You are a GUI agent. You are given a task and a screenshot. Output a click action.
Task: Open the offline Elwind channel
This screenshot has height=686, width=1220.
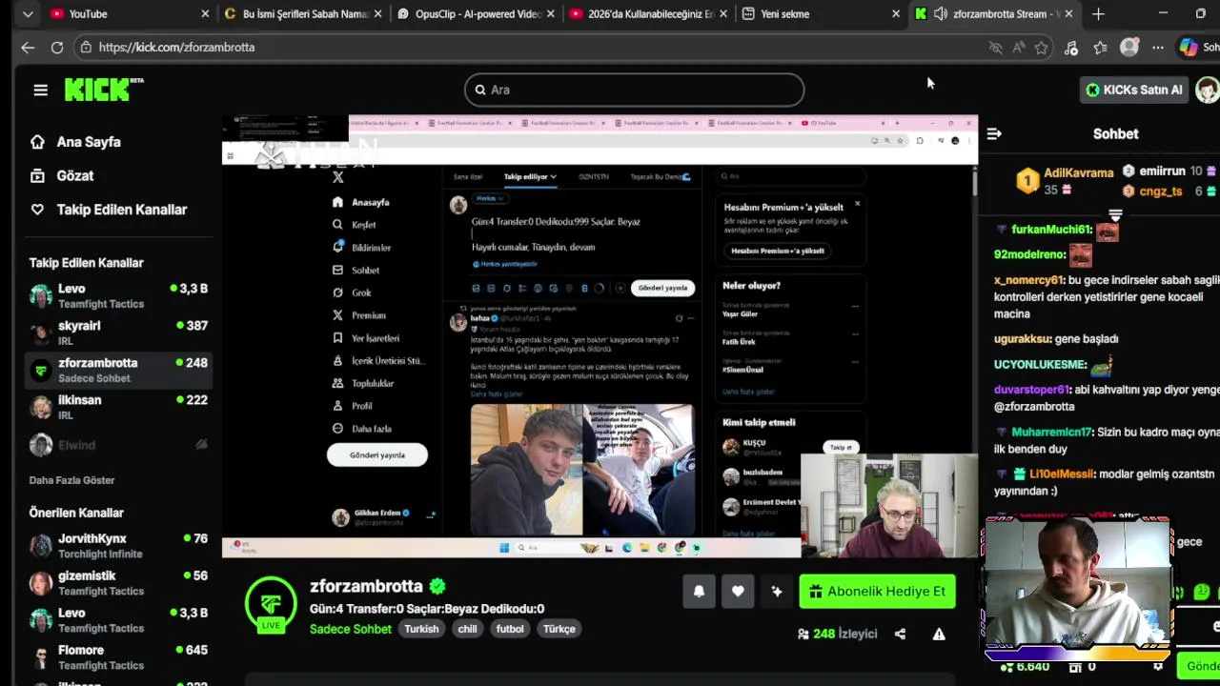coord(119,445)
